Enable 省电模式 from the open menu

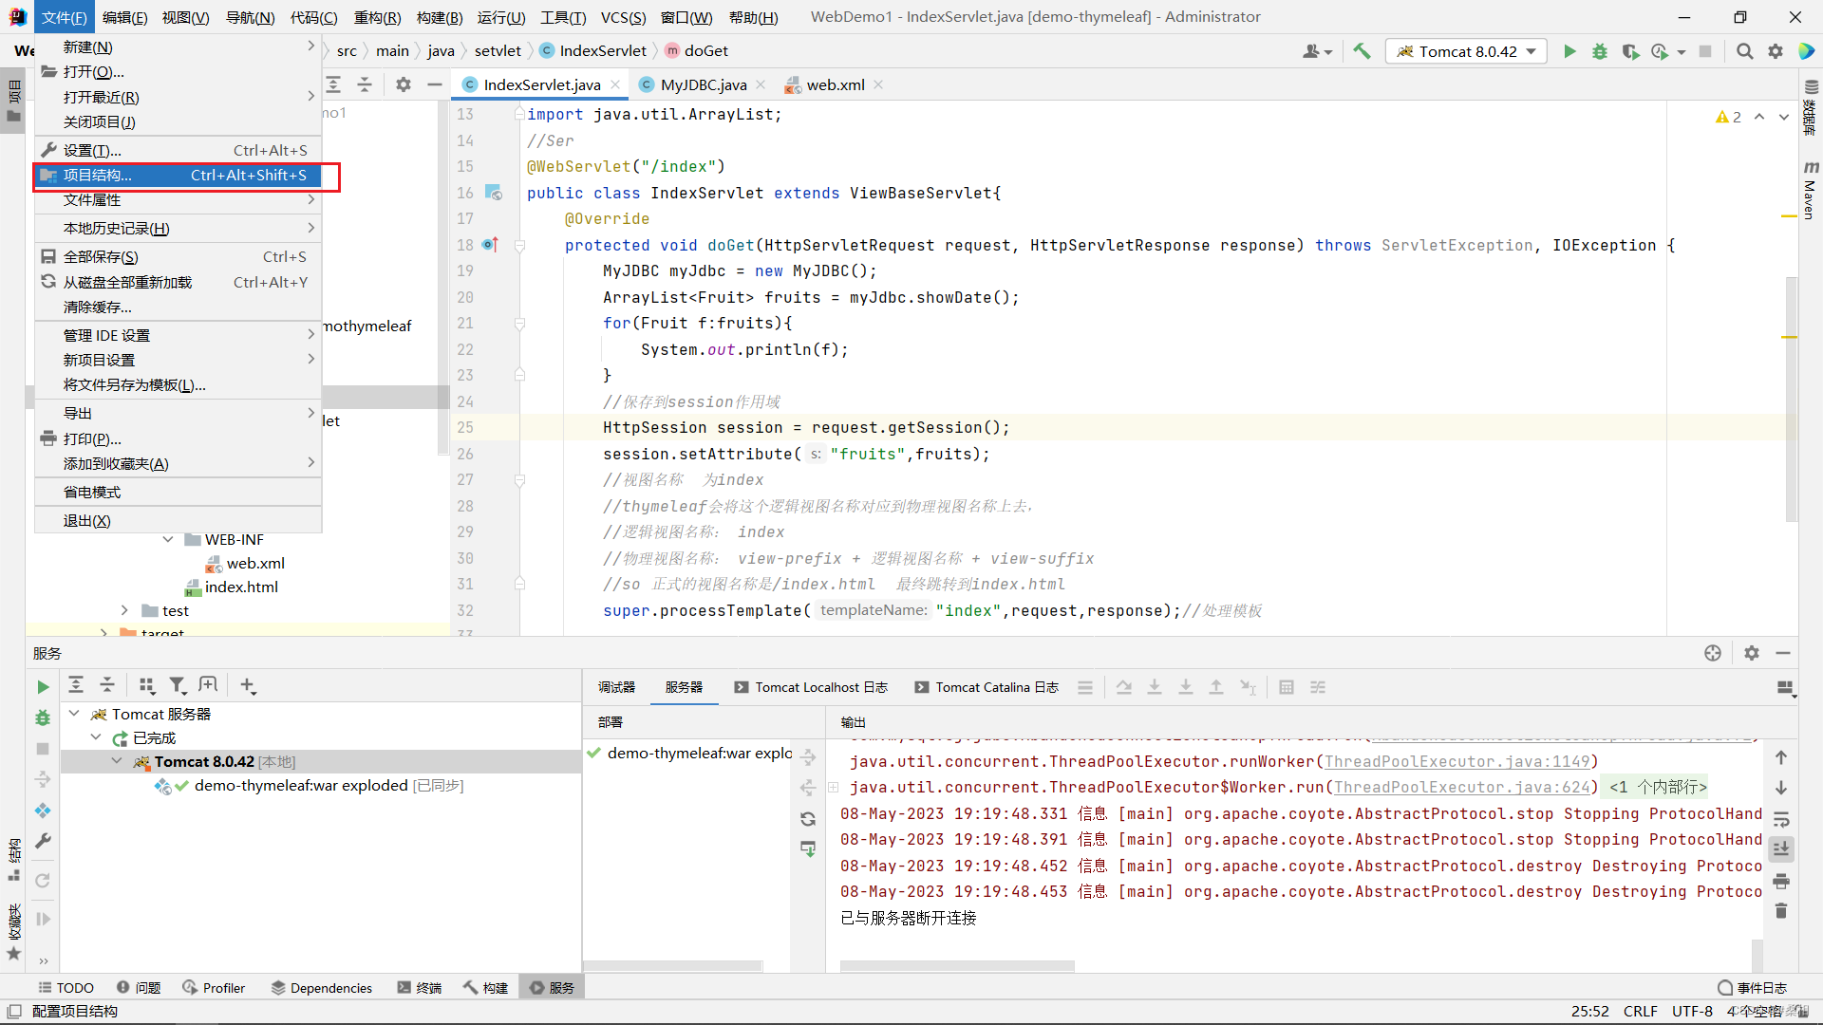(x=93, y=492)
